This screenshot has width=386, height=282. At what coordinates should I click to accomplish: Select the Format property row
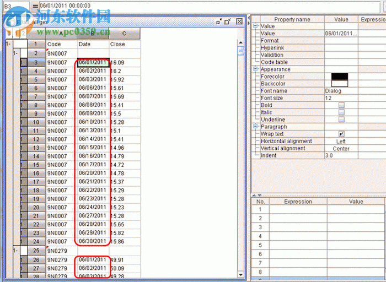[292, 40]
